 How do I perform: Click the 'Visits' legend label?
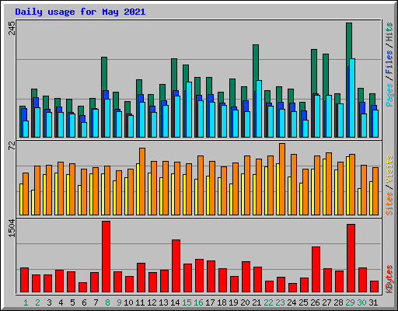389,169
